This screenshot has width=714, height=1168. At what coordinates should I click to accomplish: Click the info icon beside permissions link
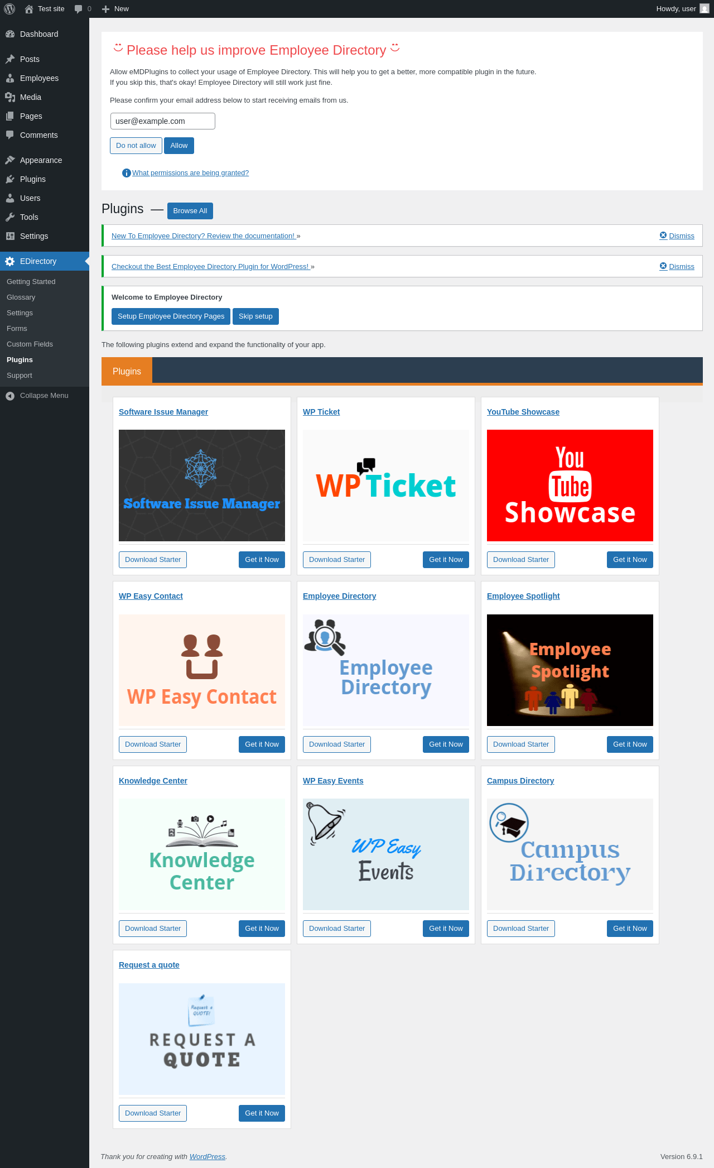[127, 173]
